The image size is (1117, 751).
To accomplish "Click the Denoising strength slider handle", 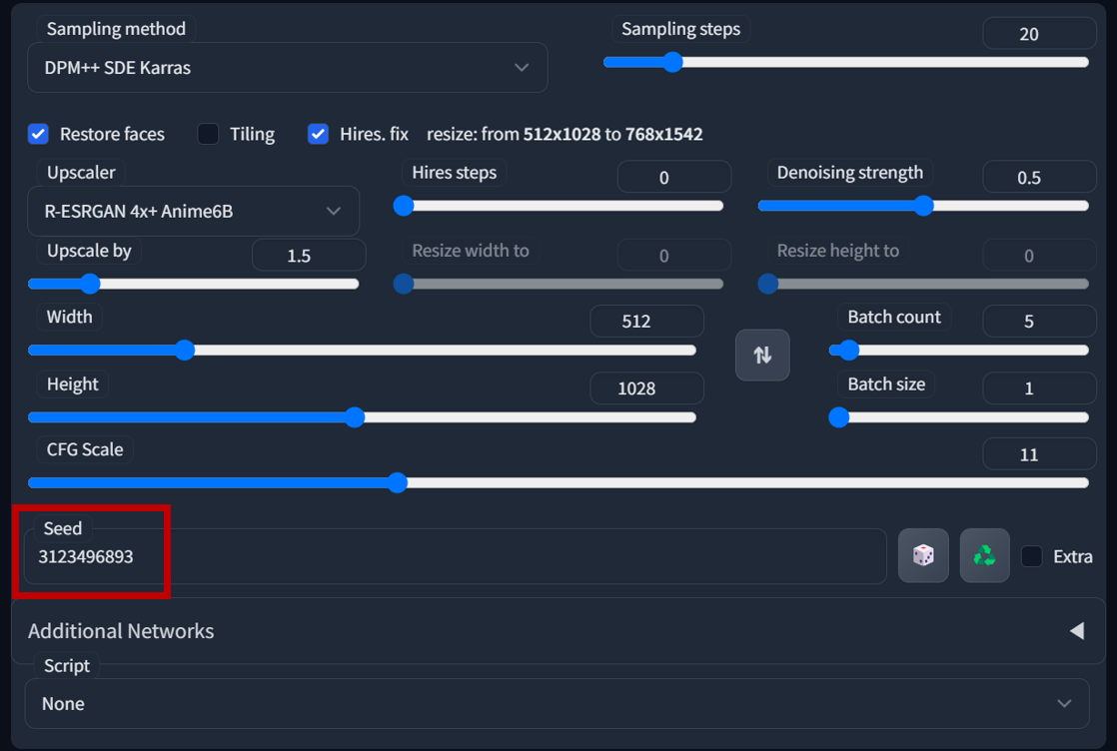I will click(923, 206).
